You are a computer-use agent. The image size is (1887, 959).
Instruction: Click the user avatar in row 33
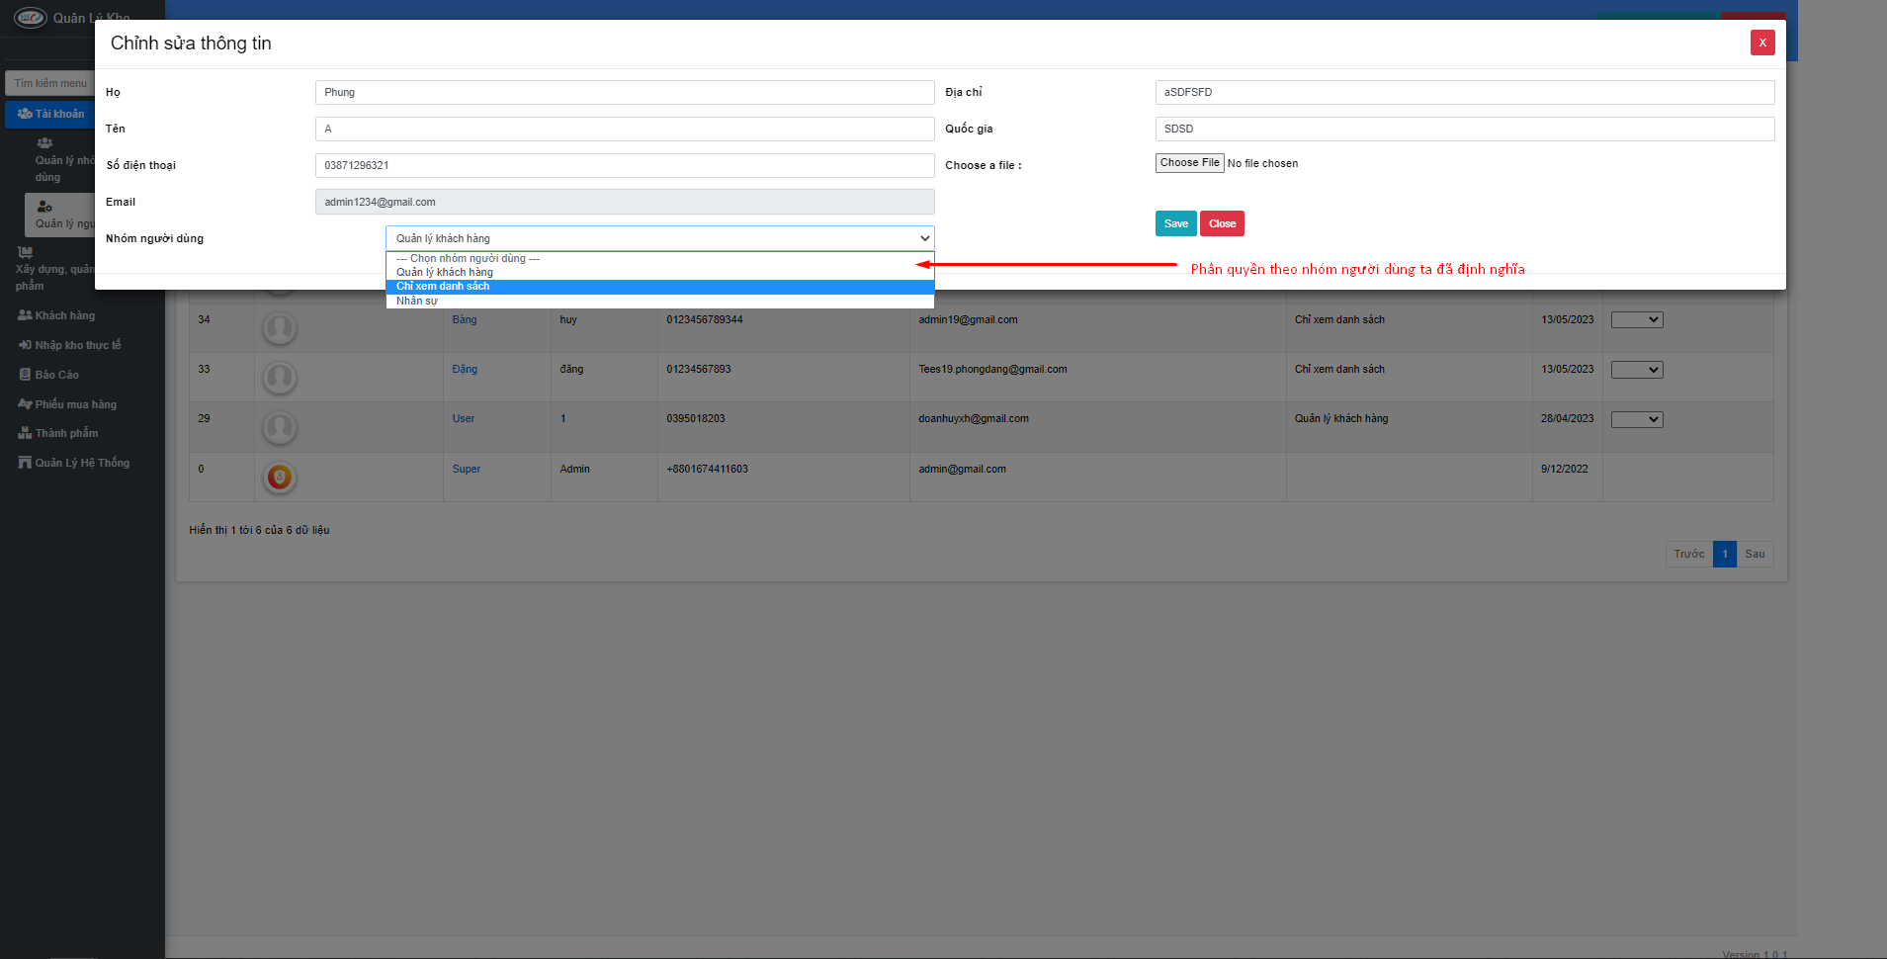280,377
